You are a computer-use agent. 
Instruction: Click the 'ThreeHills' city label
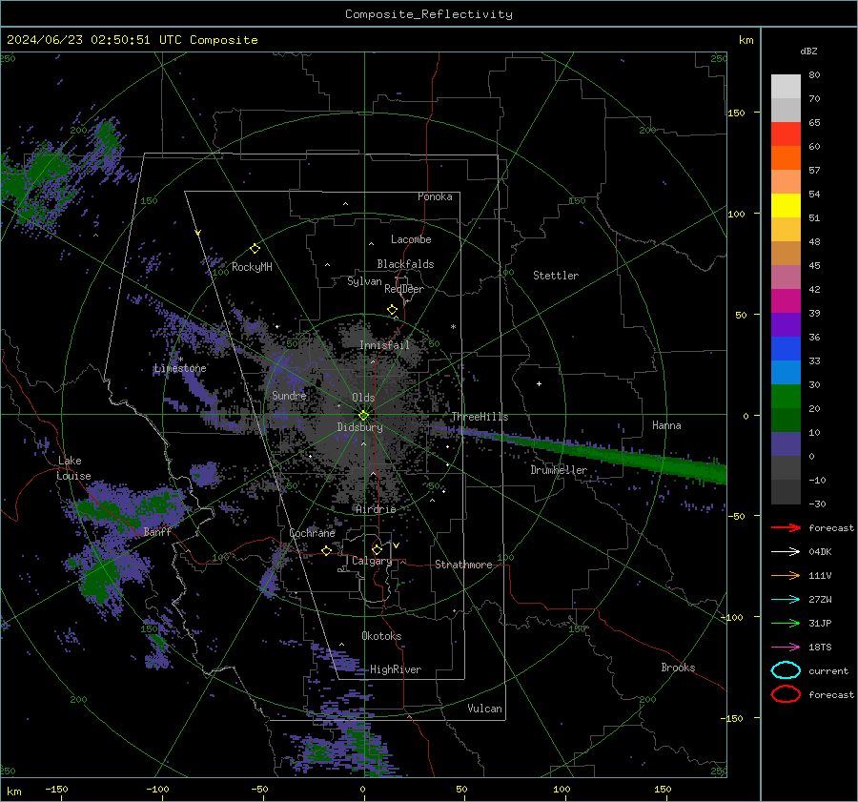pos(480,417)
